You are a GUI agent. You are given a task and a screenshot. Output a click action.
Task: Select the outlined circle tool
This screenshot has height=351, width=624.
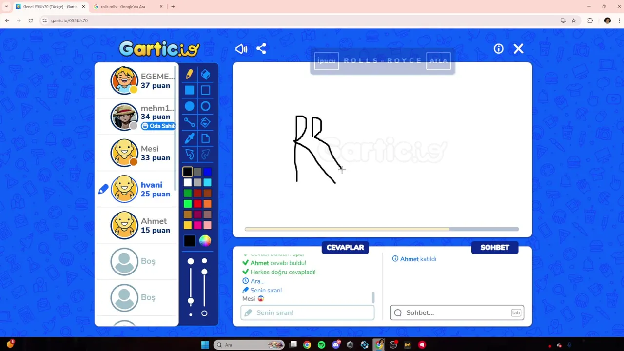click(x=205, y=106)
